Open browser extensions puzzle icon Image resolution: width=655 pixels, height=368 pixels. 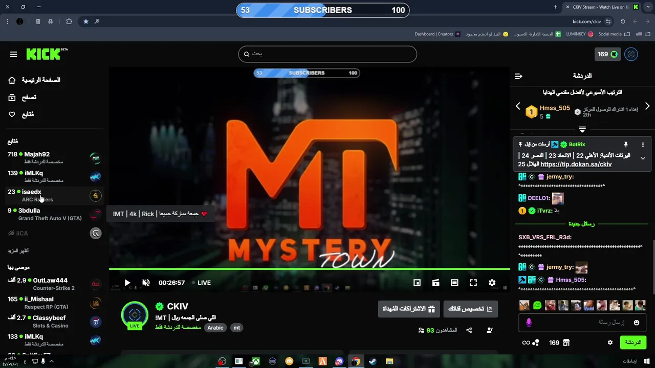pos(69,21)
